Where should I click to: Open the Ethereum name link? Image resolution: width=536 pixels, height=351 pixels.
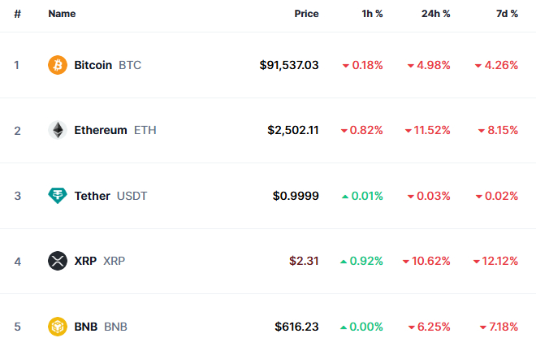pos(101,130)
